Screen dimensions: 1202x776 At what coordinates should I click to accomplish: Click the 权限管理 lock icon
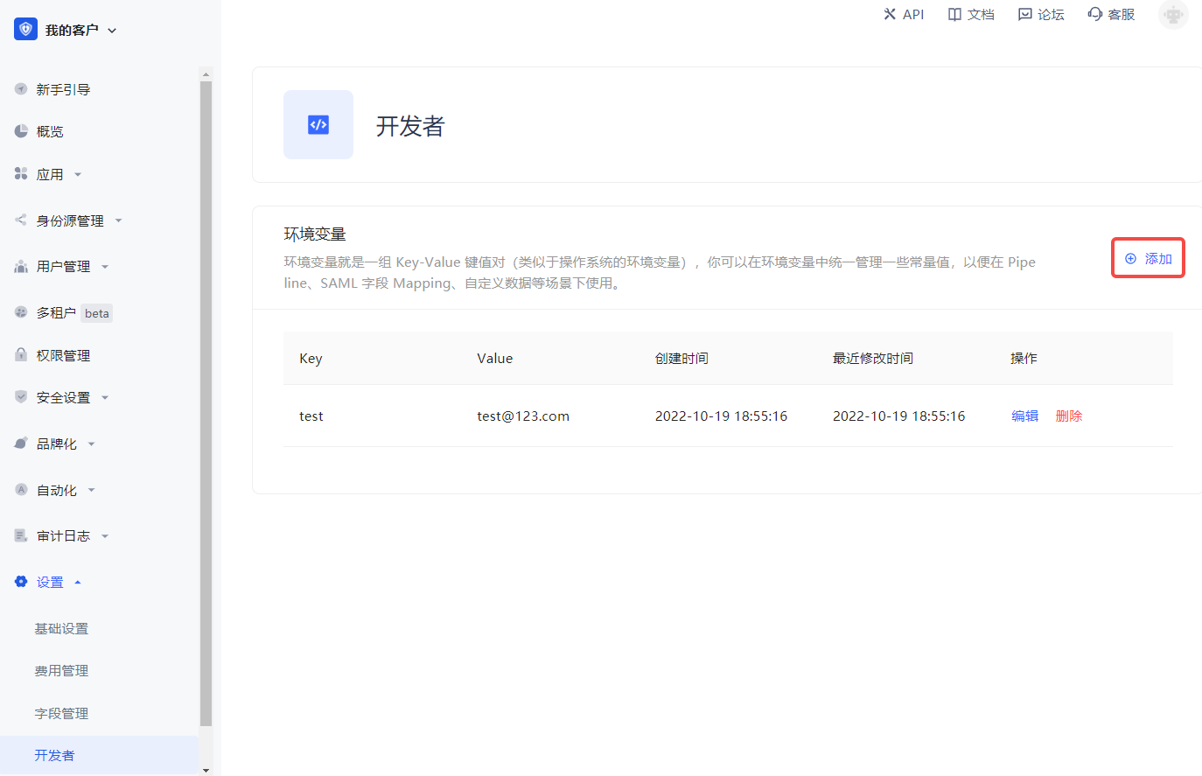click(x=21, y=355)
